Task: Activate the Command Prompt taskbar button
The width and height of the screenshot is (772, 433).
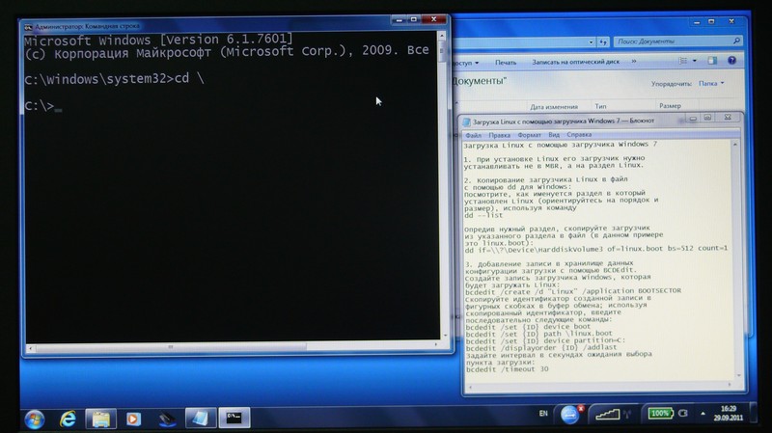Action: [234, 419]
